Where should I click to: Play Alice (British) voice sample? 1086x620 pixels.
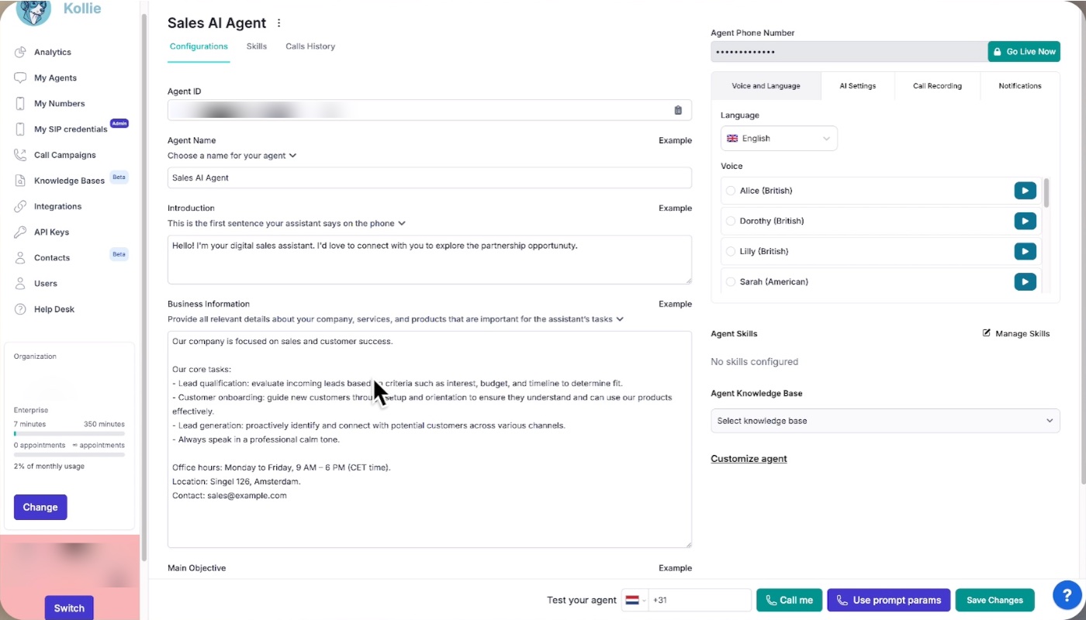pyautogui.click(x=1025, y=191)
